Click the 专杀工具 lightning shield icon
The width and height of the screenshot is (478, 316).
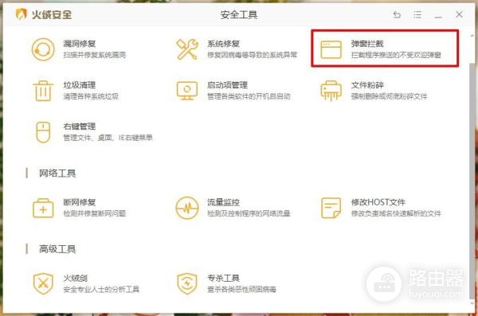click(x=187, y=283)
